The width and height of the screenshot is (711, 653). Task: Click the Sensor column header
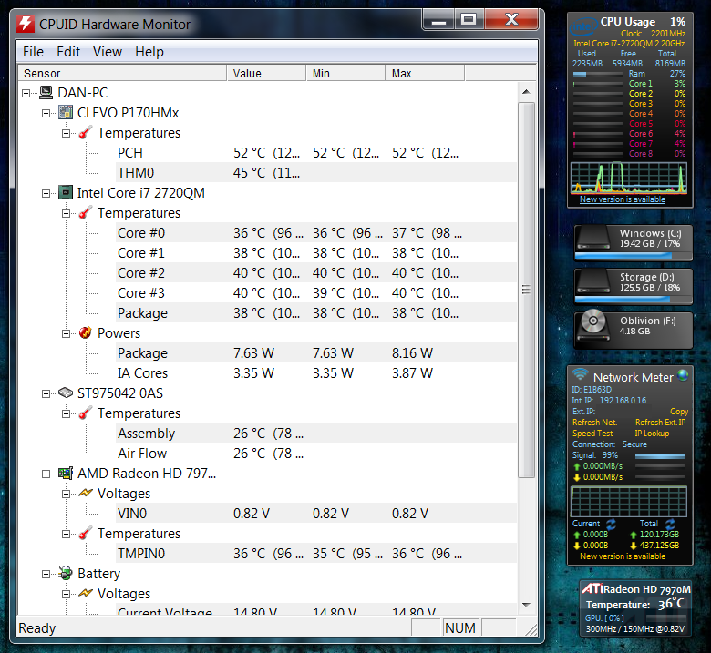pyautogui.click(x=122, y=73)
